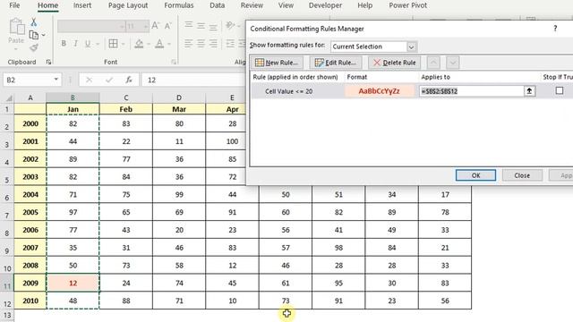Click the OK button

[475, 175]
